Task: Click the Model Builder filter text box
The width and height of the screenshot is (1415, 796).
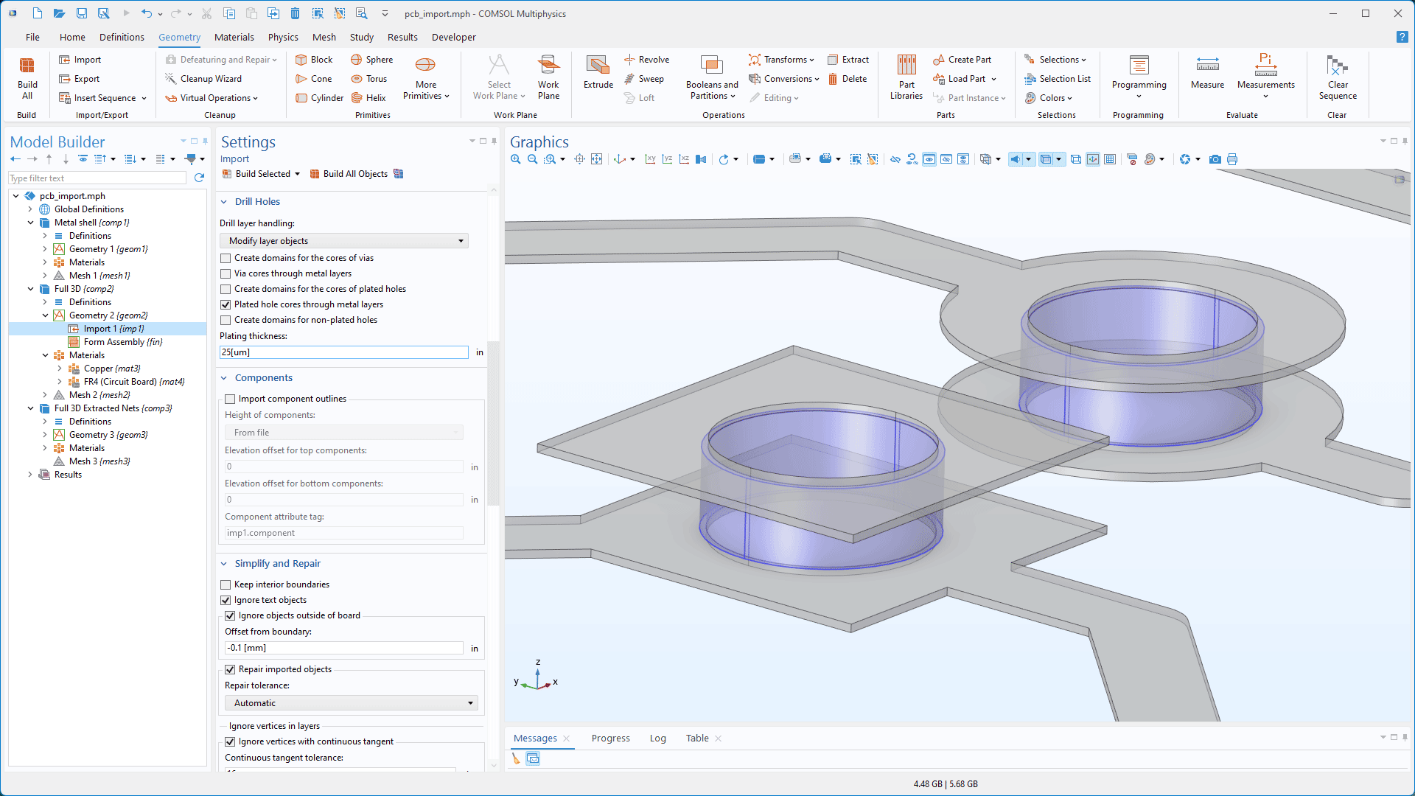Action: tap(97, 178)
